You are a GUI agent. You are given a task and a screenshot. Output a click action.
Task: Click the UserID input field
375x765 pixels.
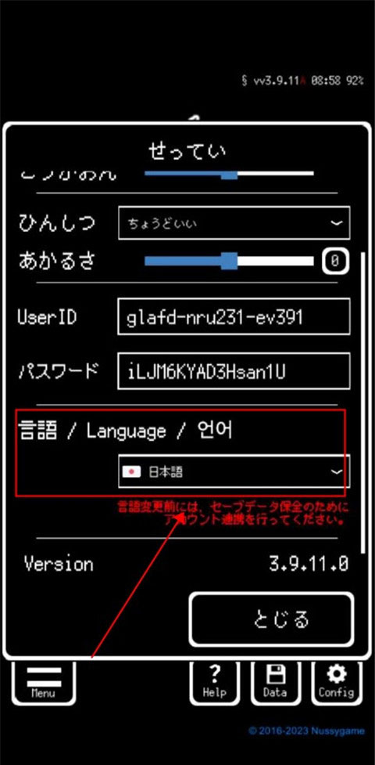pyautogui.click(x=234, y=317)
